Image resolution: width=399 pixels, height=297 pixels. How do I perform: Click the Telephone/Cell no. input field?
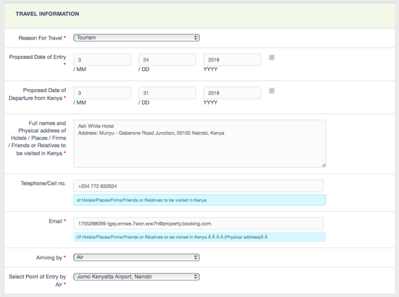[x=198, y=186]
